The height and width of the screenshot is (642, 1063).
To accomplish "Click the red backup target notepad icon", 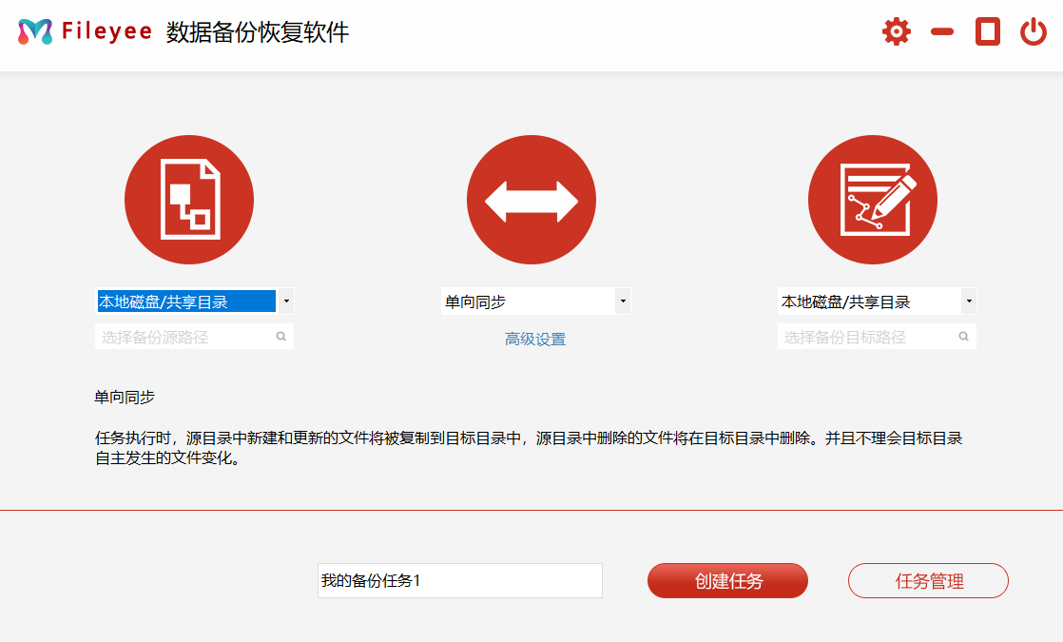I will tap(872, 200).
